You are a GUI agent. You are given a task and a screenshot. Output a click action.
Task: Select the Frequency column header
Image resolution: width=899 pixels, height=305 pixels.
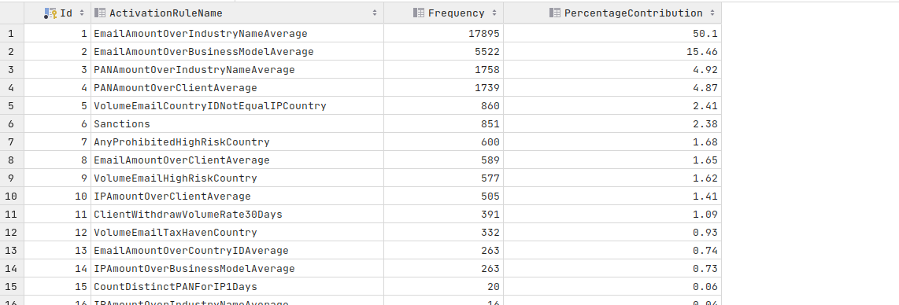[444, 13]
